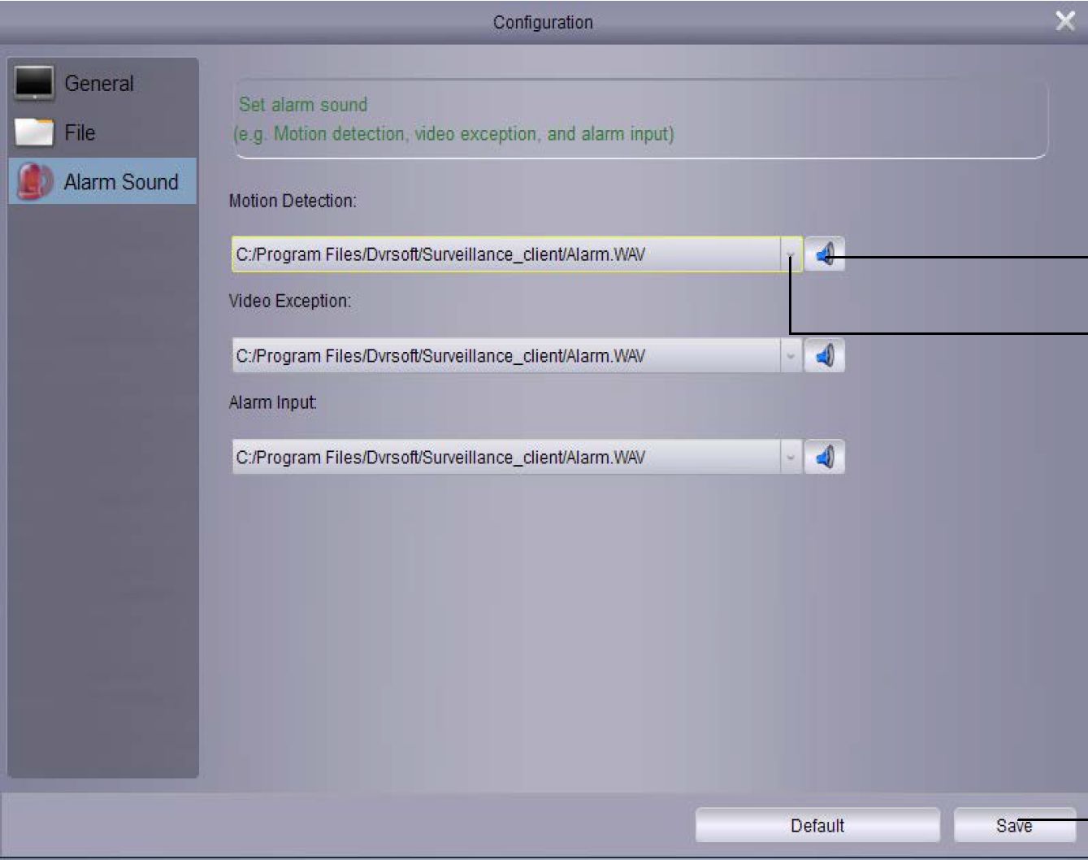Open the Video Exception sound file dropdown arrow
The image size is (1088, 860).
tap(791, 356)
